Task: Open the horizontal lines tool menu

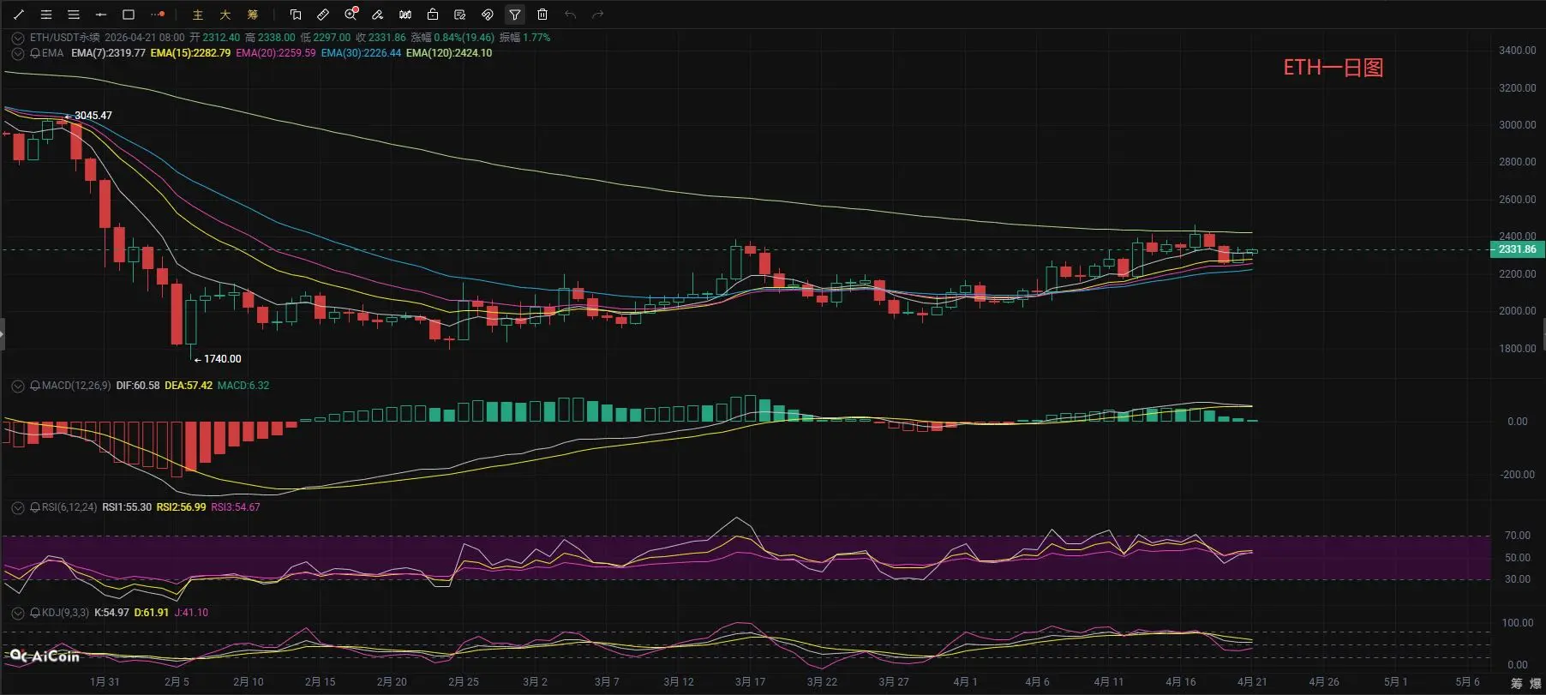Action: coord(74,15)
